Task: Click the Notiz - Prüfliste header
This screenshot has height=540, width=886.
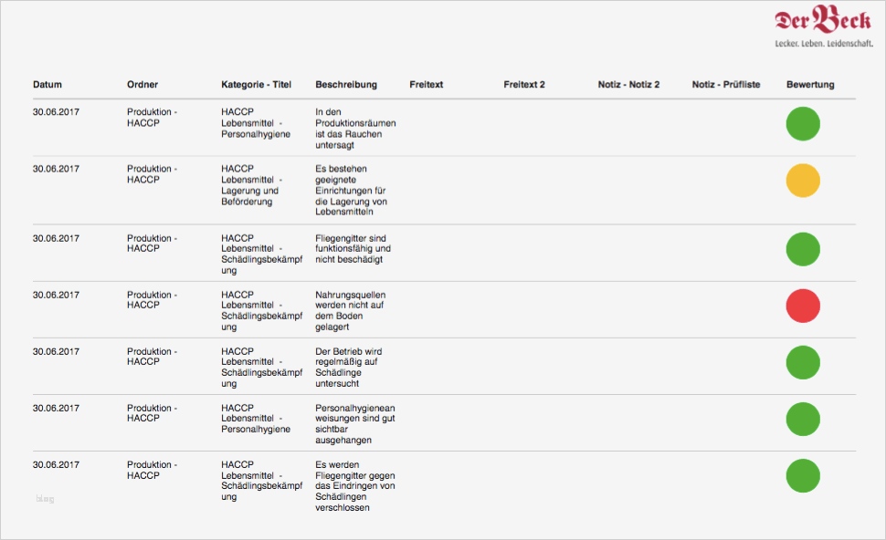Action: point(726,85)
